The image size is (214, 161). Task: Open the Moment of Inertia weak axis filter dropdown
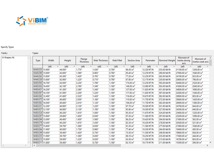tap(200, 67)
